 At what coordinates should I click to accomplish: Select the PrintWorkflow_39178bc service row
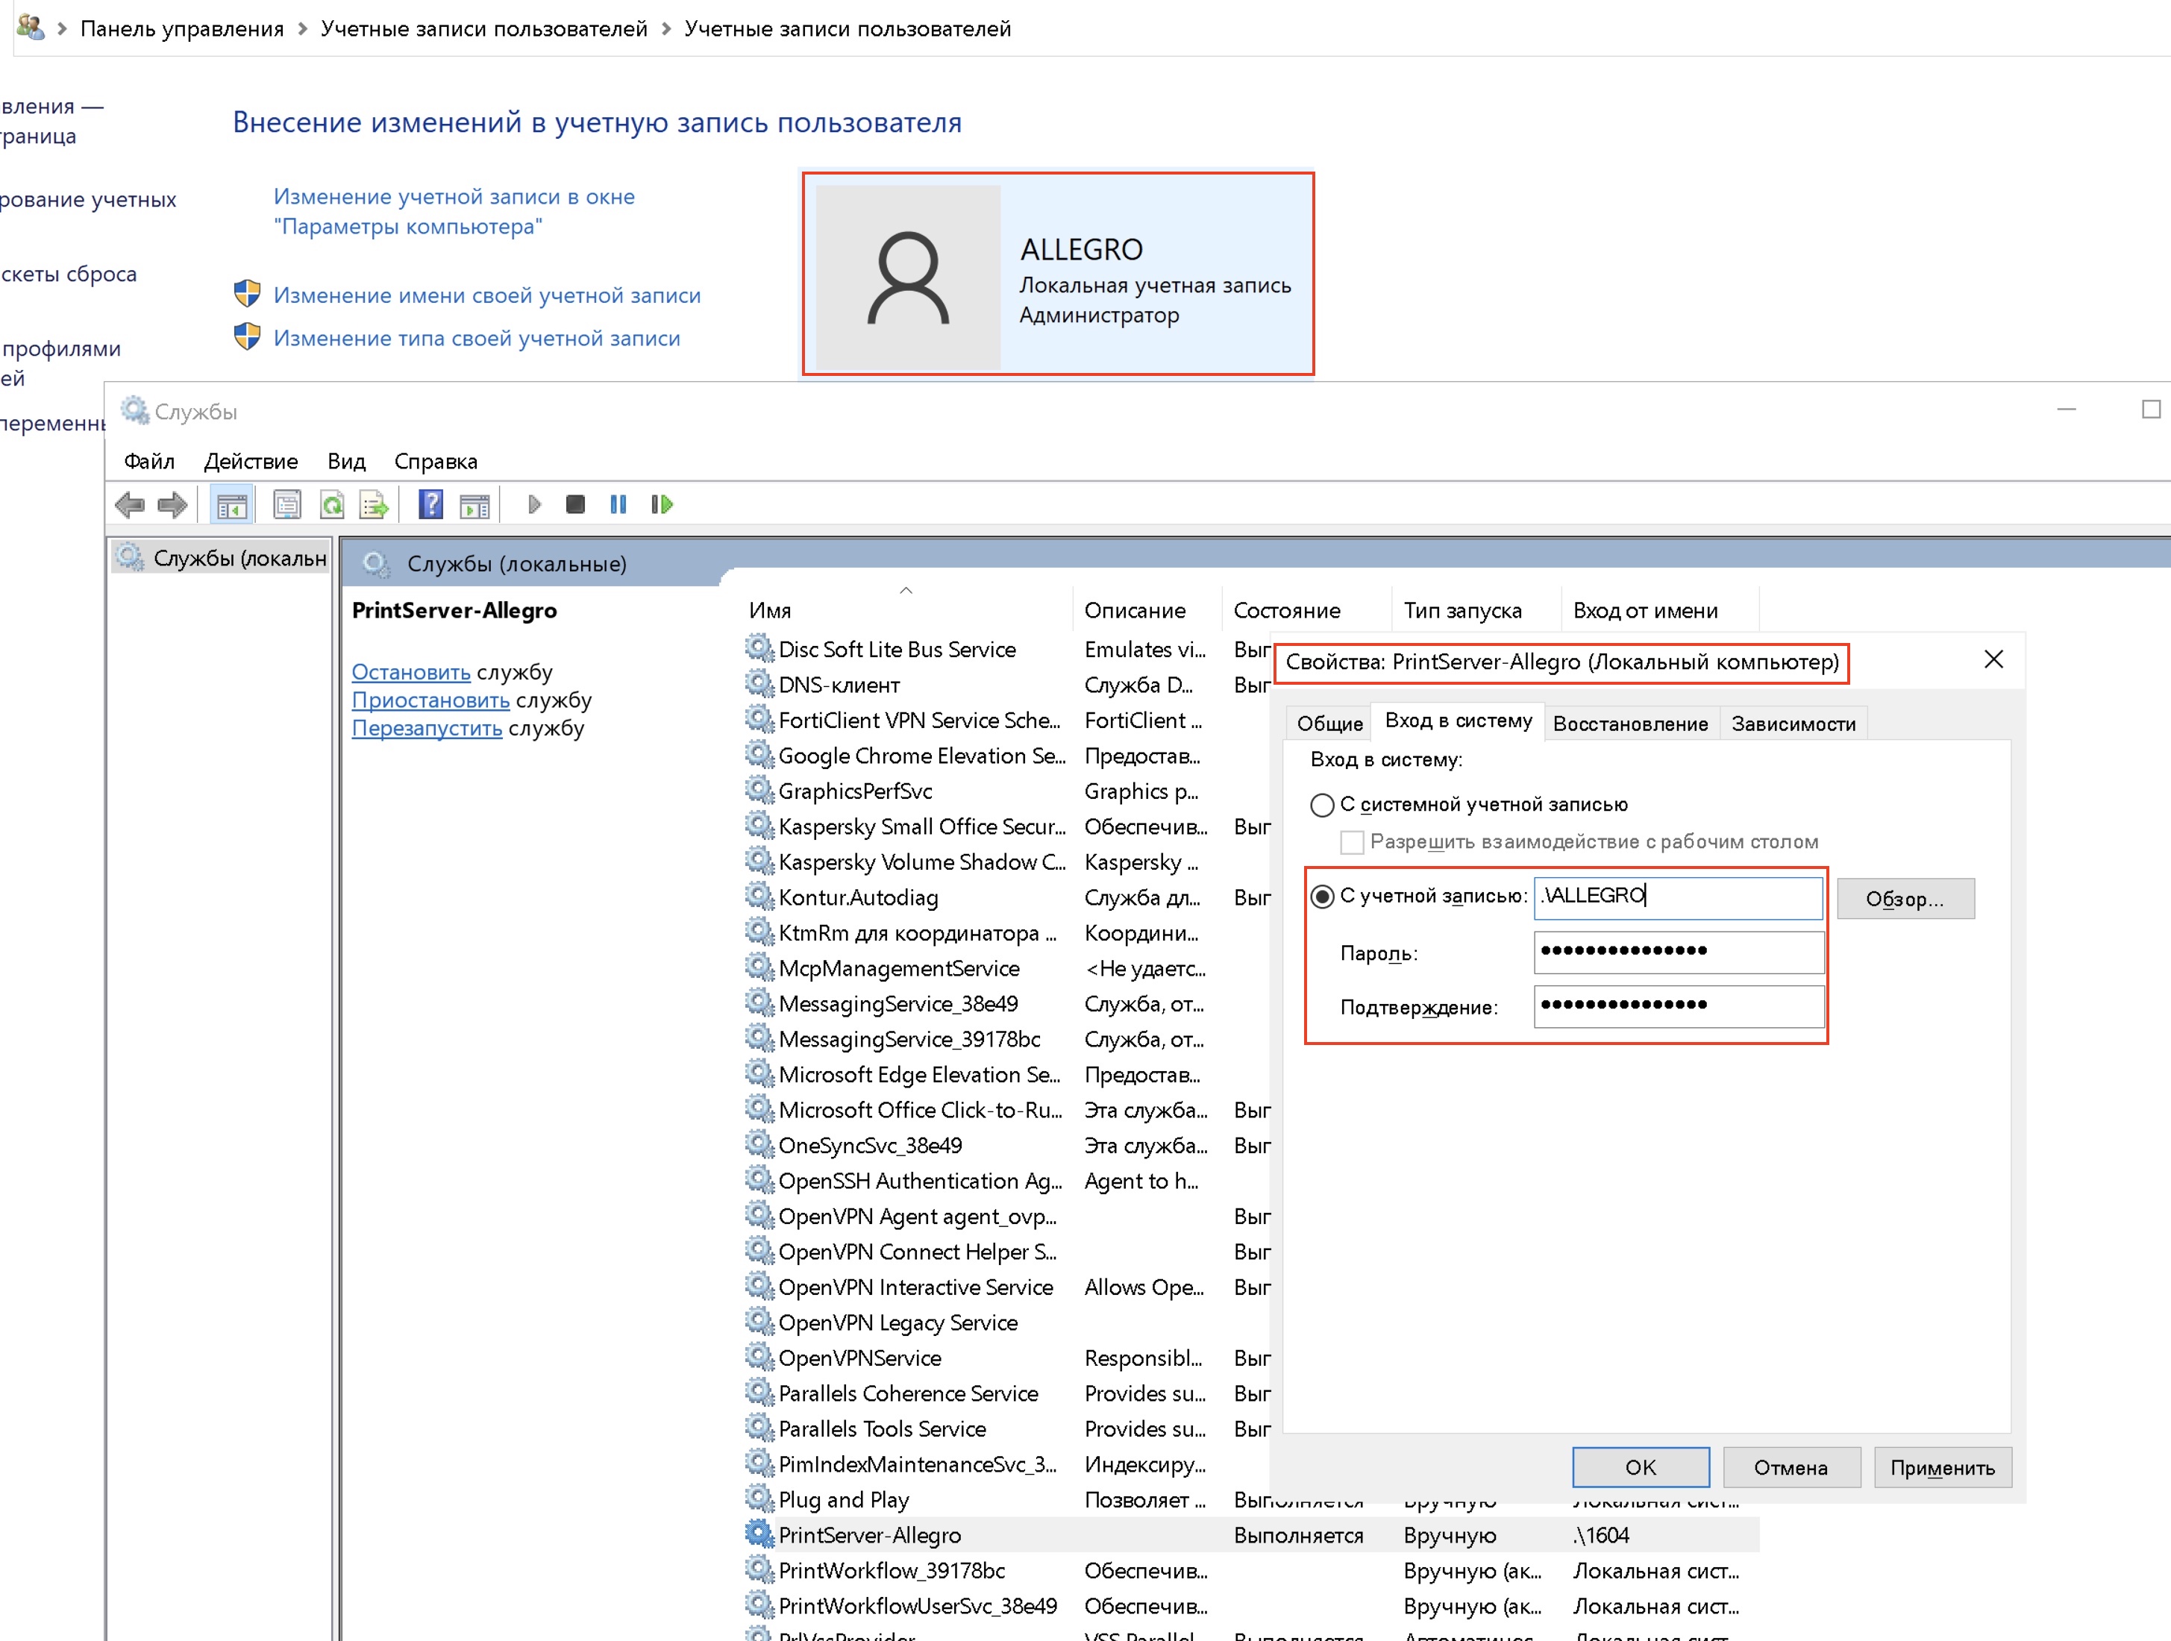(x=1251, y=1570)
